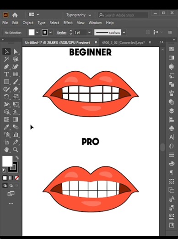Viewport: 178px width, 239px height.
Task: Open the Symbols panel club icon
Action: [x=172, y=128]
